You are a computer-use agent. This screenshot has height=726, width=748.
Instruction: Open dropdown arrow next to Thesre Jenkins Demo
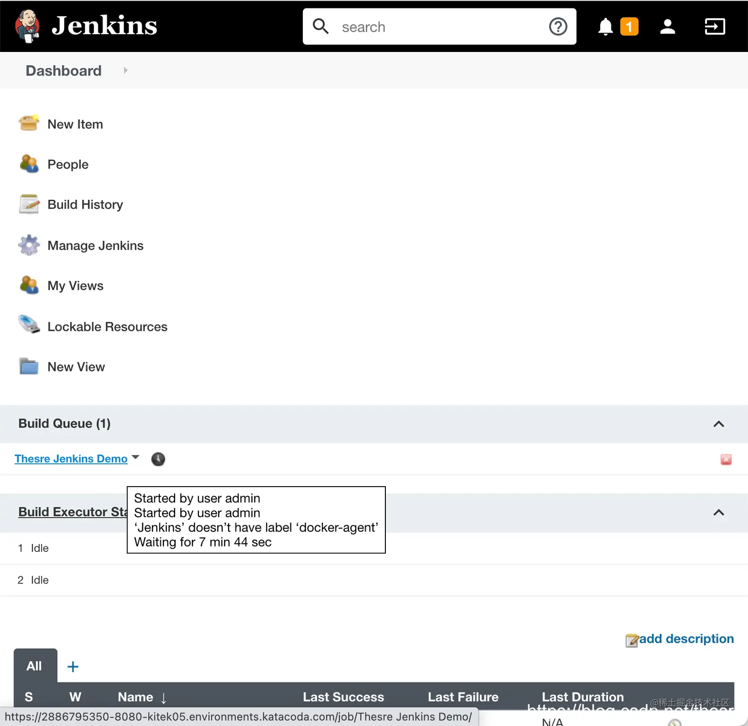coord(136,457)
